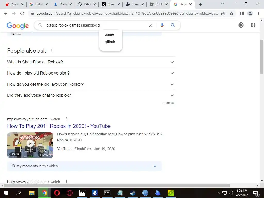Click the Feedback link

point(169,103)
